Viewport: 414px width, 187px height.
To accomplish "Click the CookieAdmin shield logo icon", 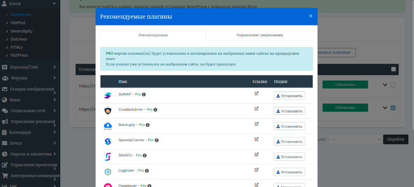I will [108, 111].
